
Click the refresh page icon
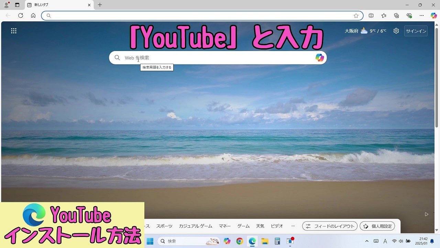(x=21, y=15)
